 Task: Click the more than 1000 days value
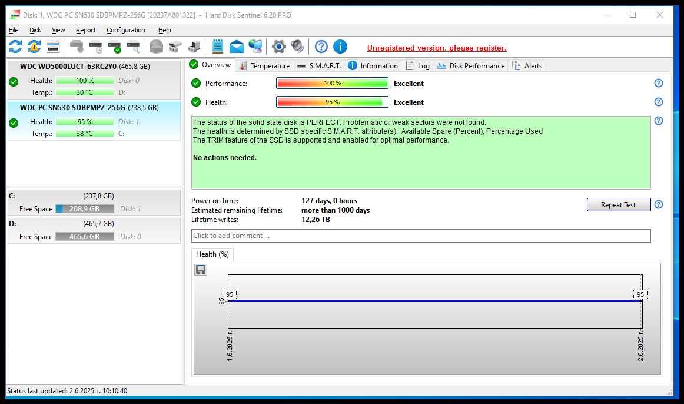(336, 210)
